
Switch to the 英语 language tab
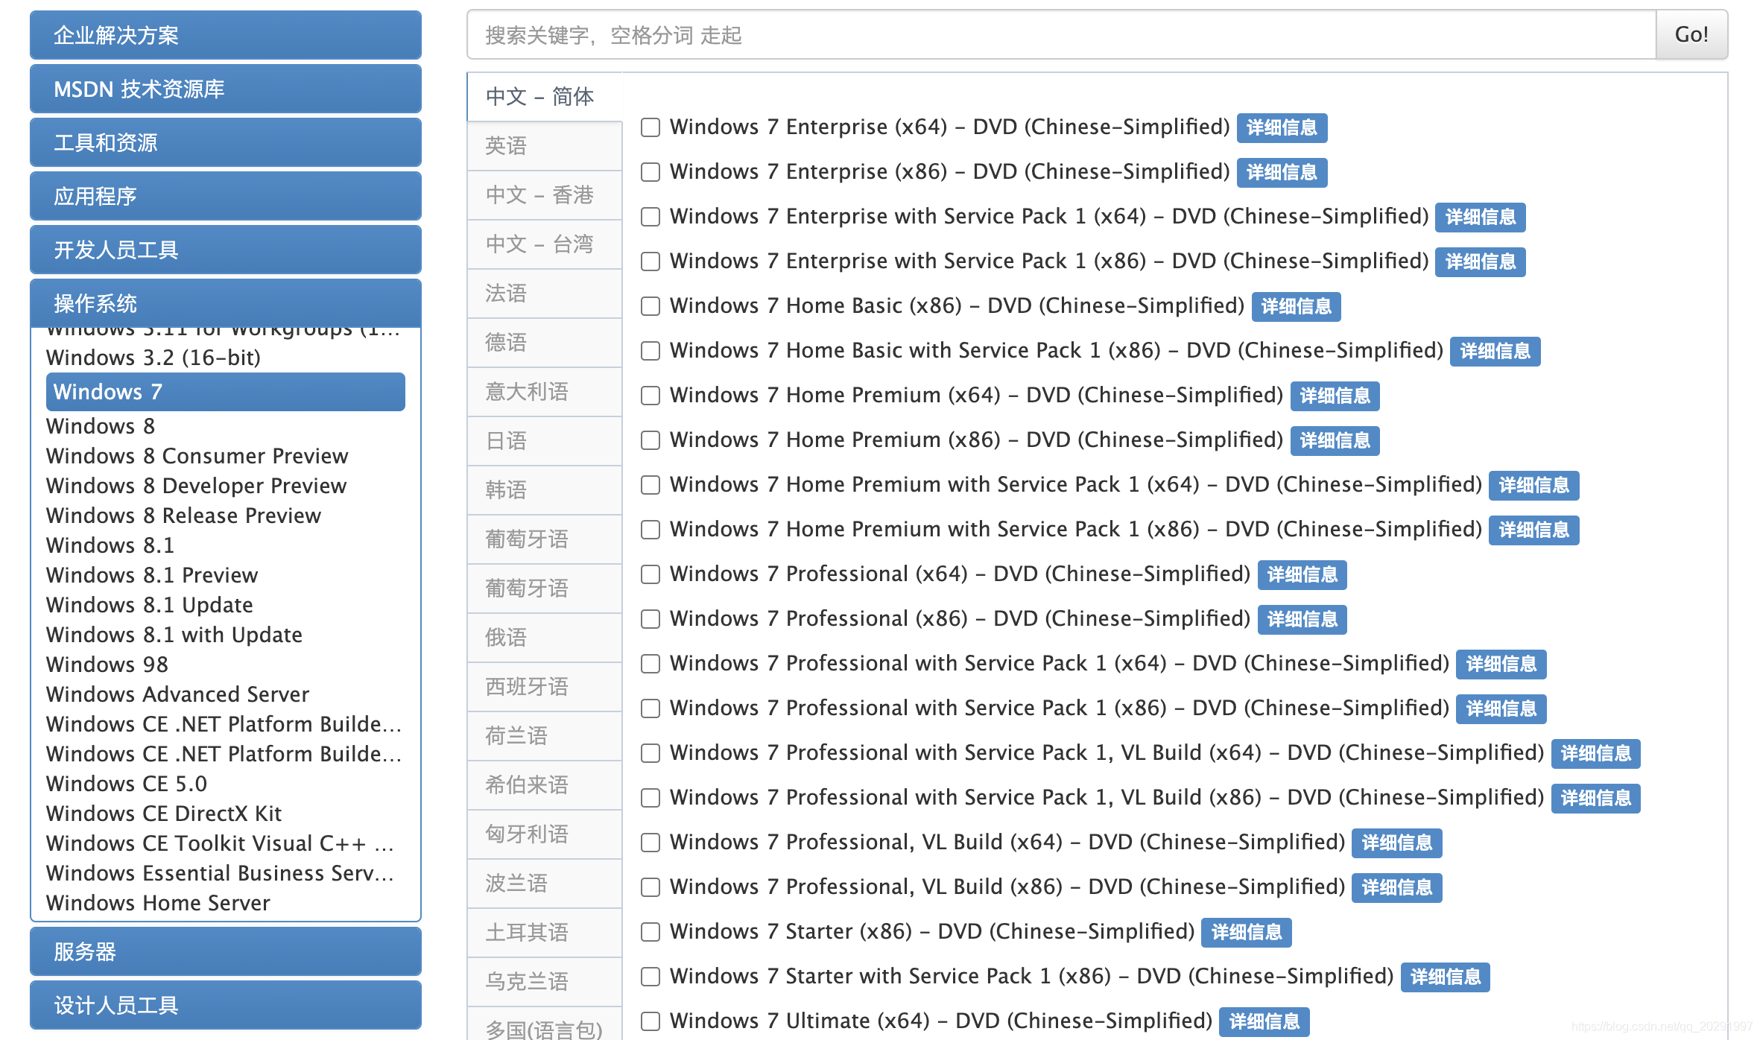pos(544,145)
